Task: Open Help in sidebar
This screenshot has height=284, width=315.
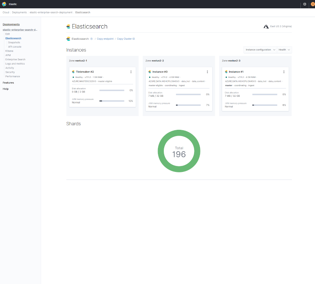Action: point(6,89)
